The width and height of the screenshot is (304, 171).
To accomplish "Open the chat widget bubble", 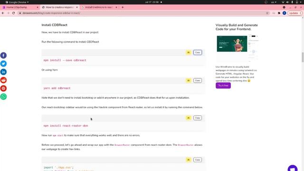I will point(293,168).
